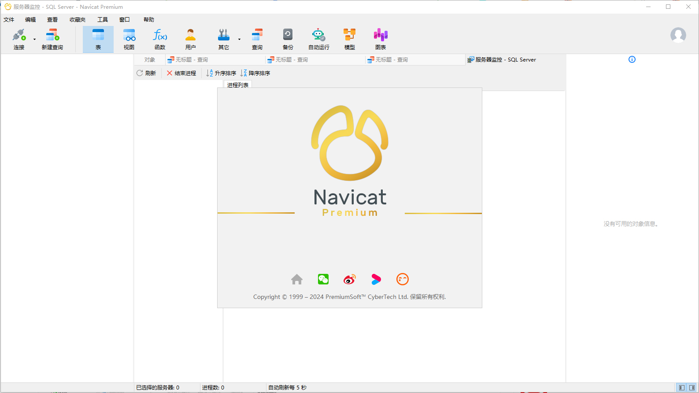Open the 工具 menu

tap(102, 20)
